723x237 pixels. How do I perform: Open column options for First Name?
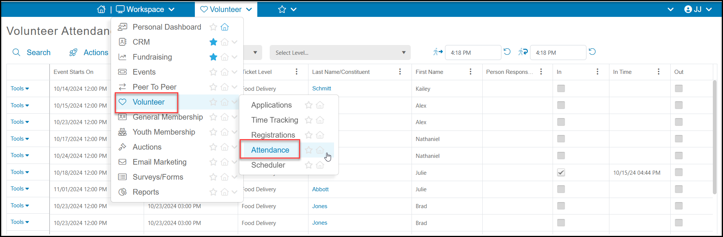[470, 72]
